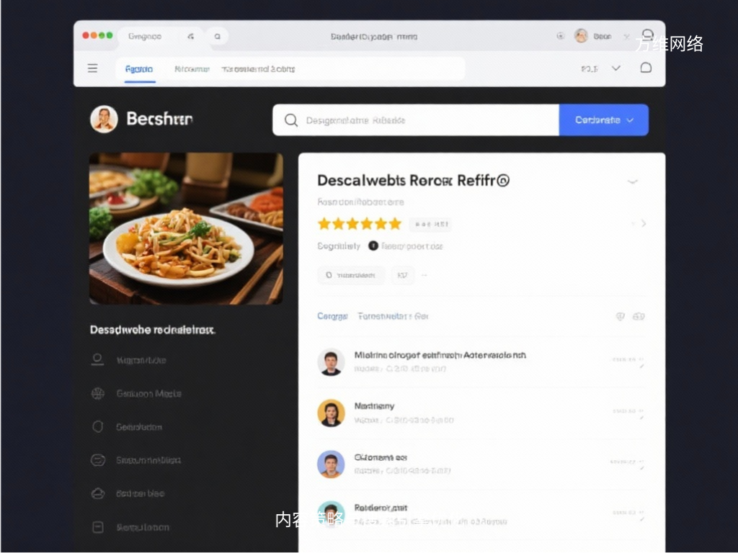This screenshot has width=738, height=553.
Task: Select the blue Corgrgs tab above reviews
Action: pyautogui.click(x=332, y=316)
